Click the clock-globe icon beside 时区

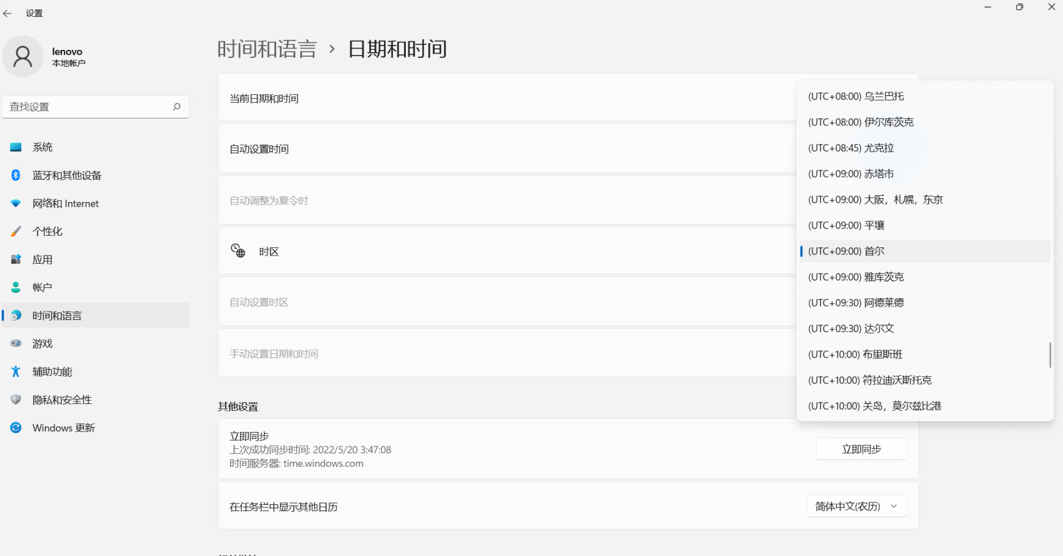click(x=238, y=251)
